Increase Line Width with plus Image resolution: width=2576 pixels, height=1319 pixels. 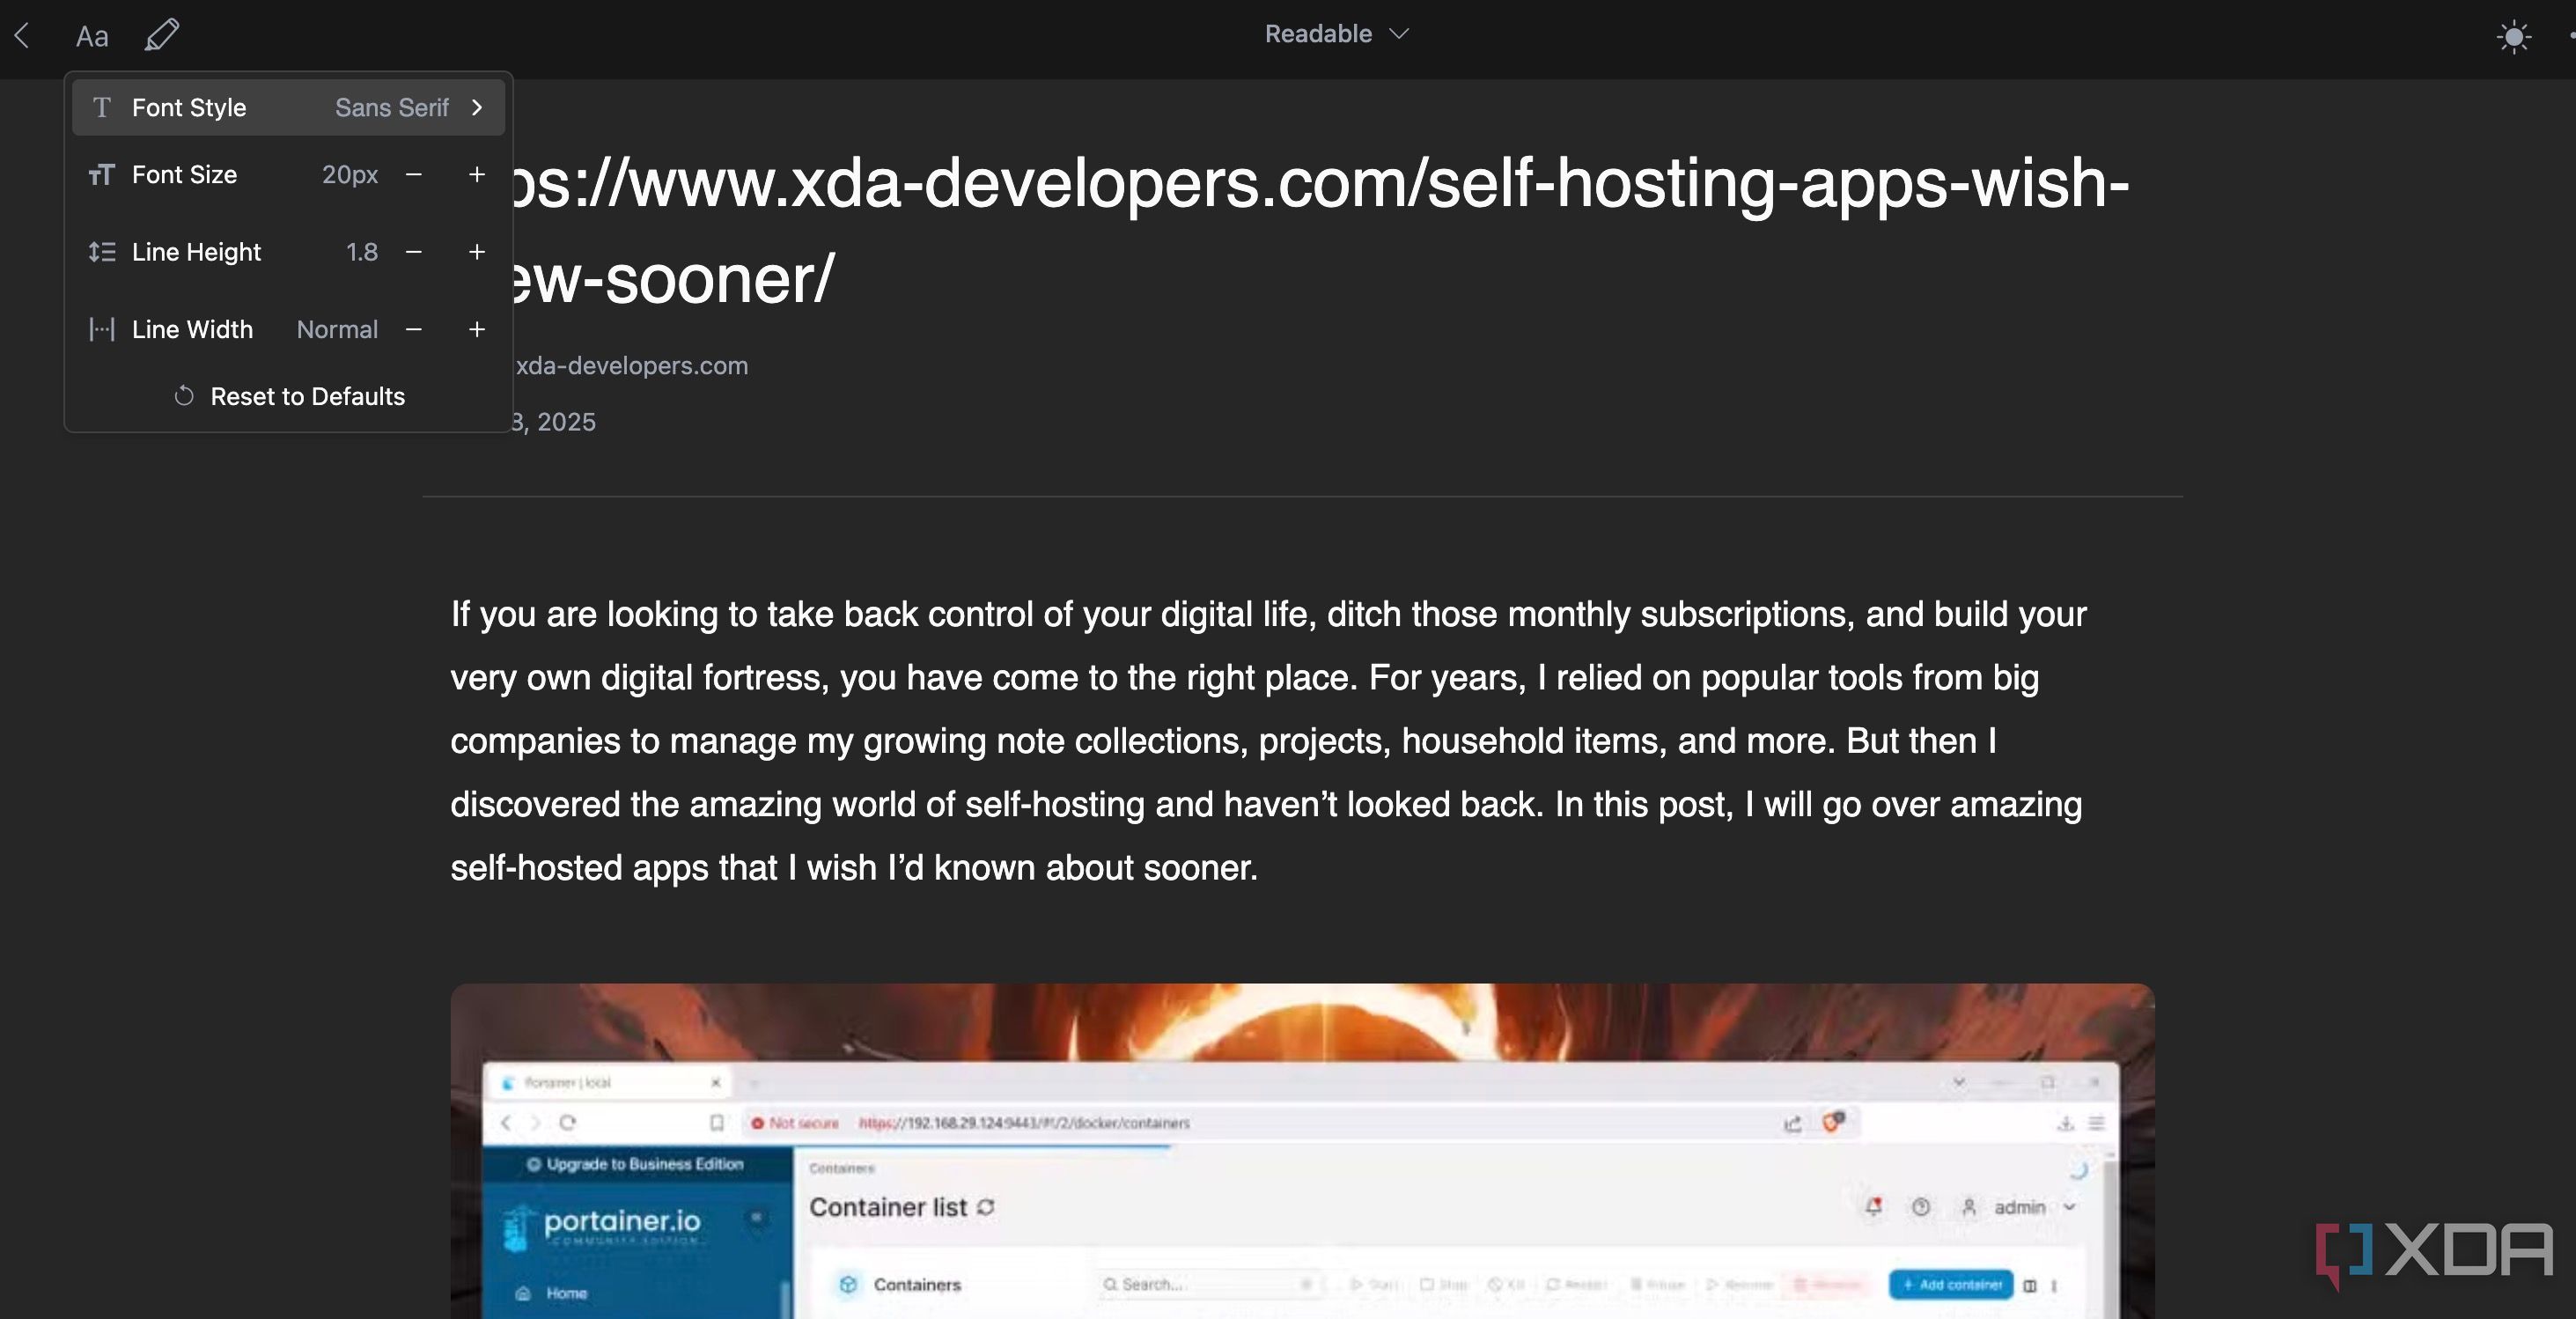point(477,329)
